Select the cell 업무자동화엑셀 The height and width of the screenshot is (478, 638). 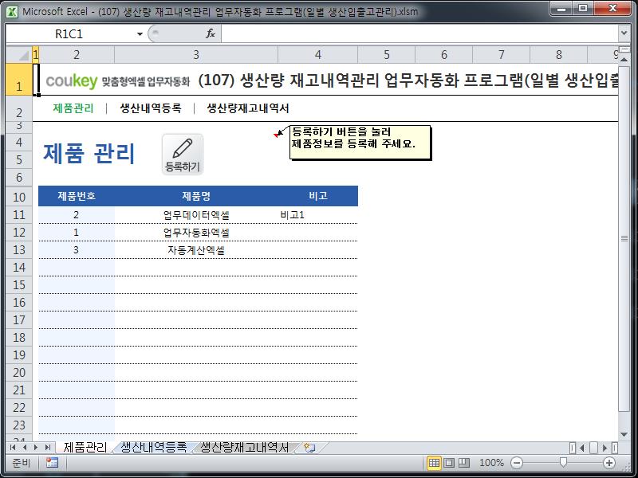click(196, 233)
